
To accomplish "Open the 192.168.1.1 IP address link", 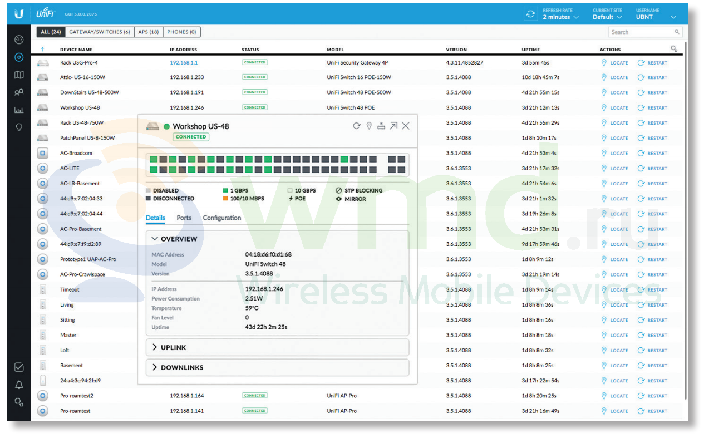I will click(184, 63).
